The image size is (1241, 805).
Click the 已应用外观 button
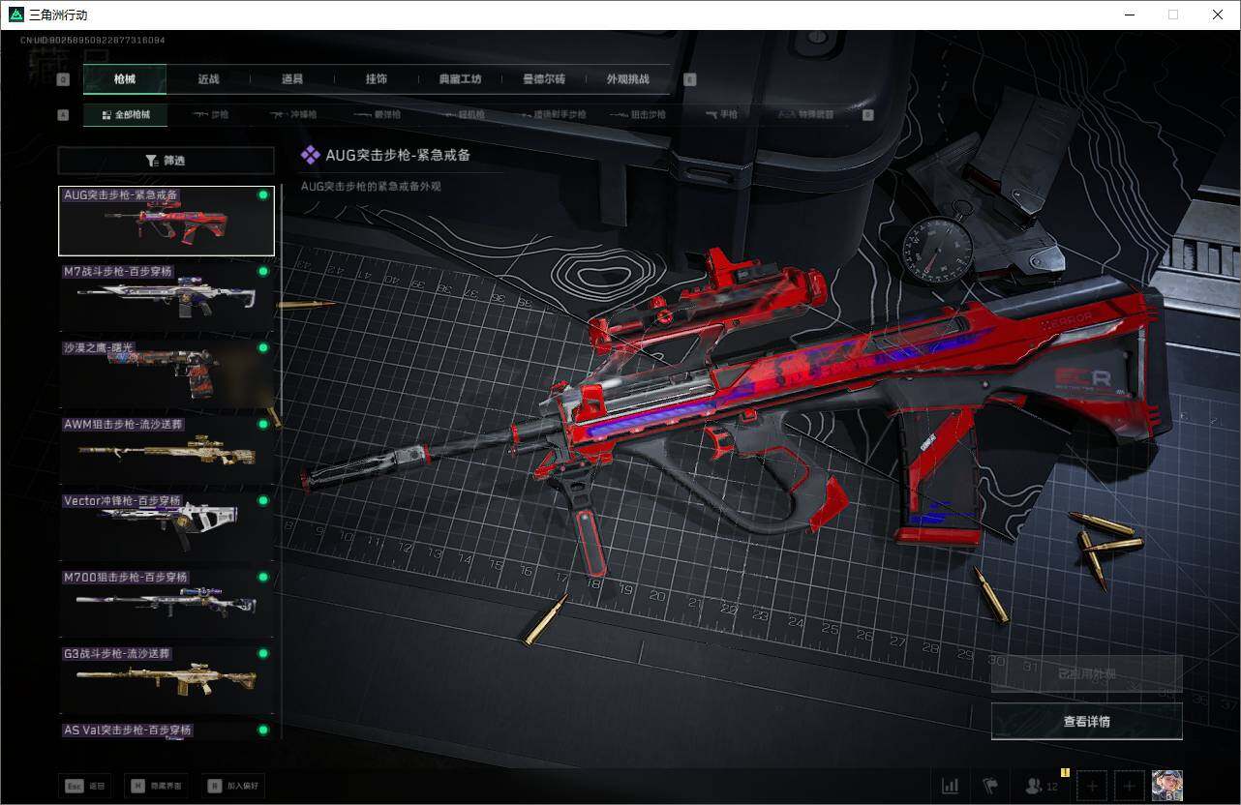pos(1086,673)
